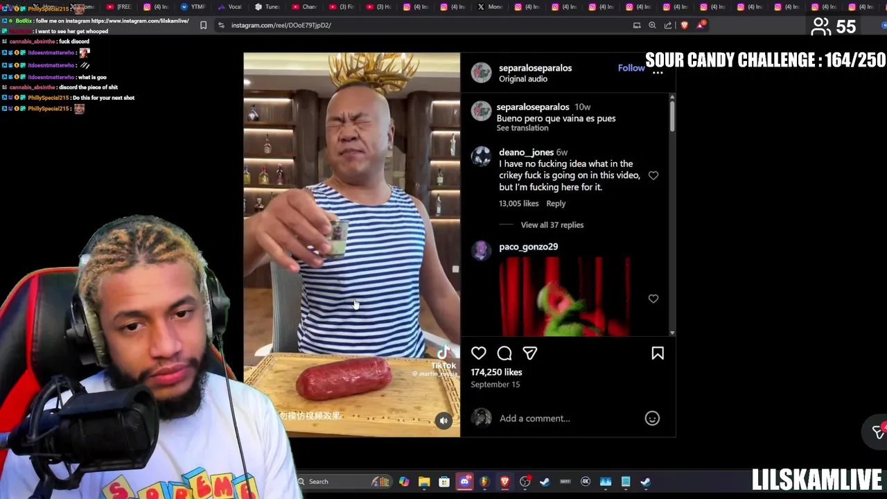This screenshot has height=499, width=887.
Task: Open File Explorer from the taskbar
Action: 424,482
